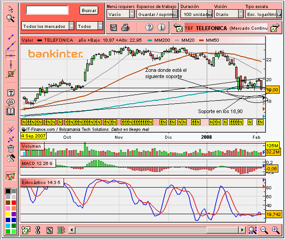285x239 pixels.
Task: Open the information i icon
Action: pyautogui.click(x=161, y=27)
